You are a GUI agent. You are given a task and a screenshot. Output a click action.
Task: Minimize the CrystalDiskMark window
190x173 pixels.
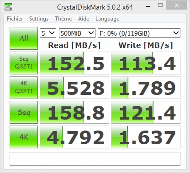click(x=148, y=6)
